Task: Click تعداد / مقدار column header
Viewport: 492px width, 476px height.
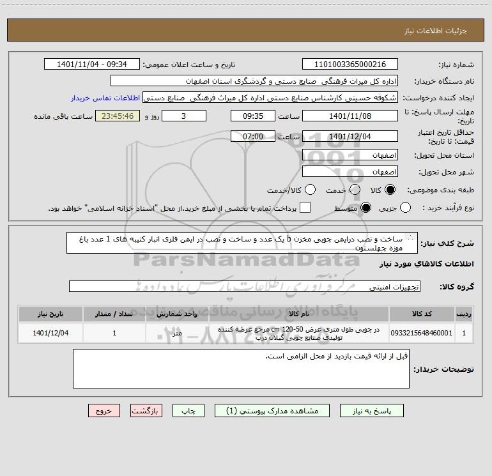Action: 114,314
